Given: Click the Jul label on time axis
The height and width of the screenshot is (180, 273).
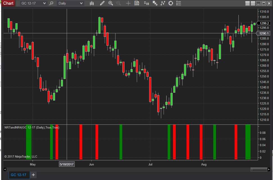Looking at the screenshot, I should coord(150,164).
